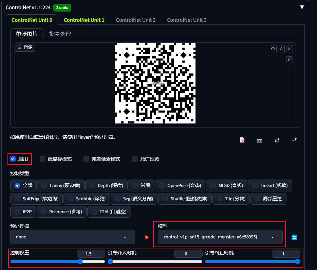Click the brush pen icon on canvas

point(289,60)
